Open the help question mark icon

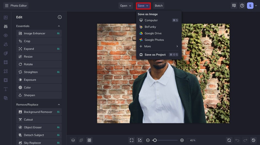pos(242,6)
